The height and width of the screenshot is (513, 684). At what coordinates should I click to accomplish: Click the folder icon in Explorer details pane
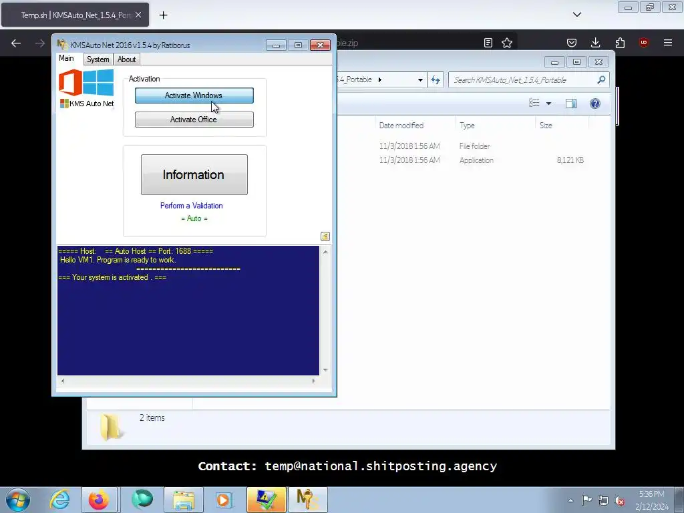111,427
